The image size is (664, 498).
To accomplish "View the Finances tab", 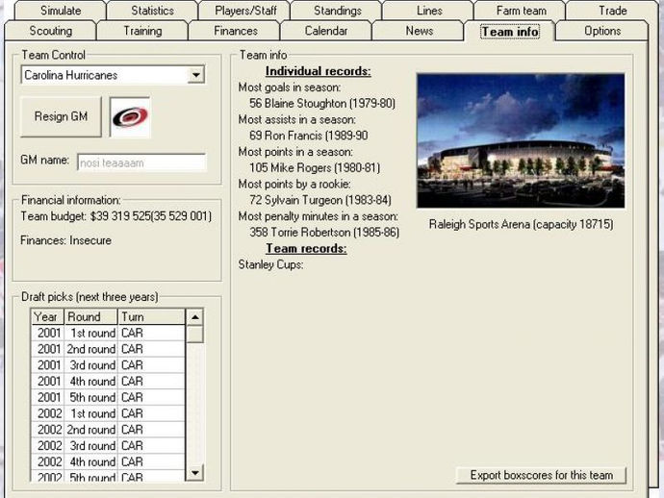I will [x=236, y=31].
